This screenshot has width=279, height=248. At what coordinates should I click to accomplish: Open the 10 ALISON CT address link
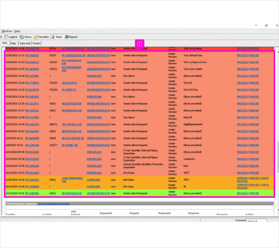(x=70, y=83)
